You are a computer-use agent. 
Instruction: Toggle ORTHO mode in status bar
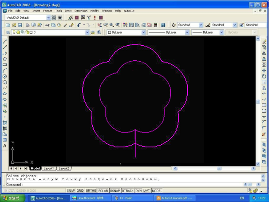pos(91,190)
